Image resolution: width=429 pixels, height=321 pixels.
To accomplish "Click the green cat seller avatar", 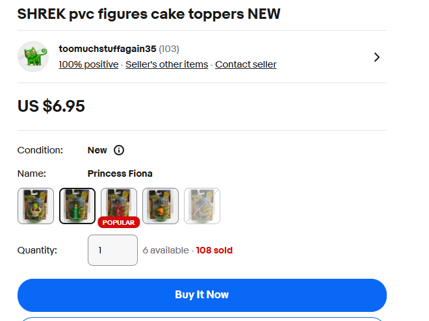I will point(33,57).
